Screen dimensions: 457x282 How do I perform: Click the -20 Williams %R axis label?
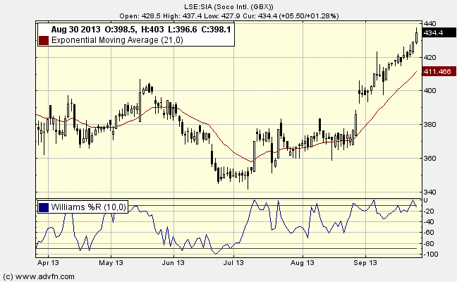click(x=430, y=211)
